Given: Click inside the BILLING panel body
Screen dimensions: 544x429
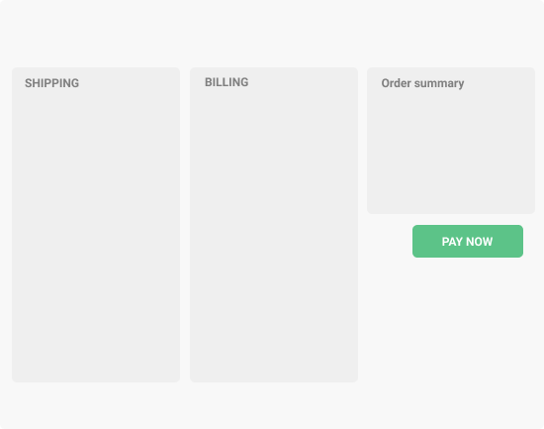Looking at the screenshot, I should click(x=274, y=233).
